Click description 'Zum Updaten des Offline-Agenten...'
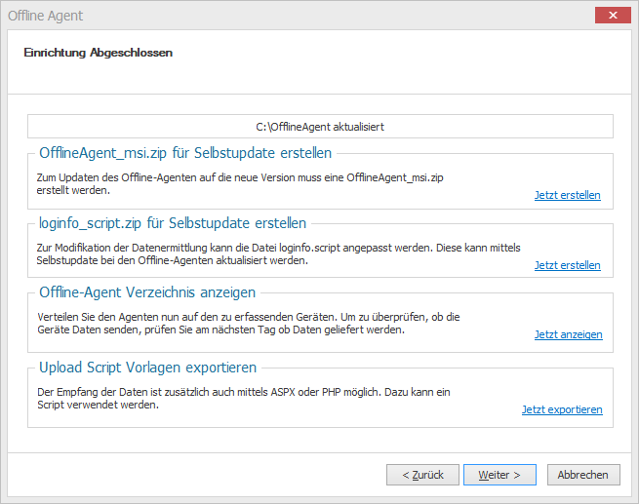The image size is (639, 504). 240,184
